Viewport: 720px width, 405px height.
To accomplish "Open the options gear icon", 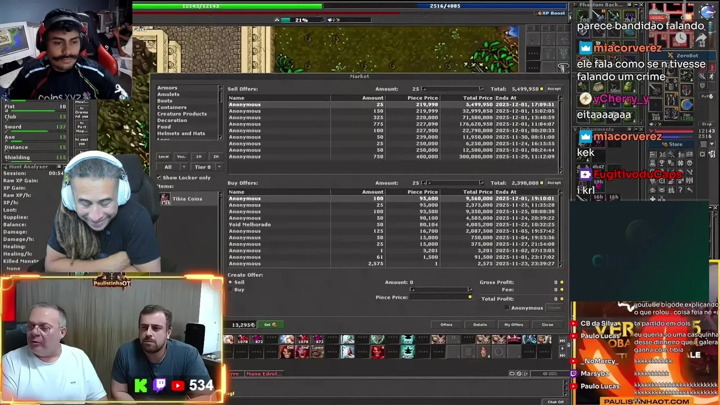I will pos(703,154).
